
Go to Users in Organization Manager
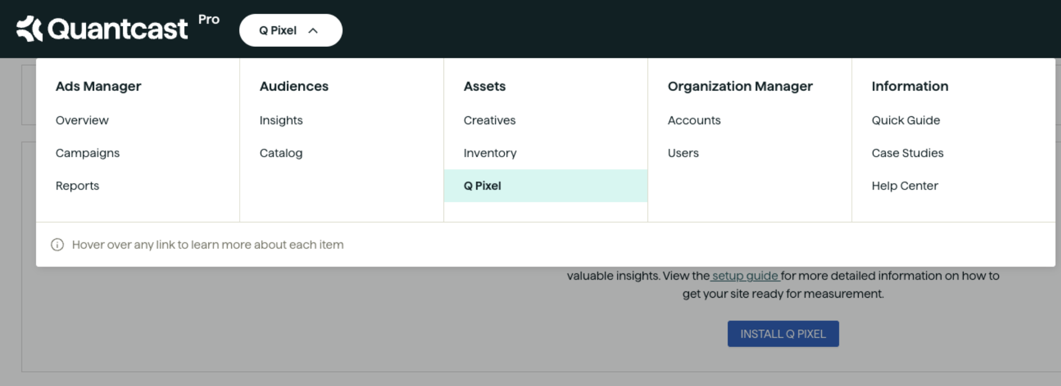point(683,153)
